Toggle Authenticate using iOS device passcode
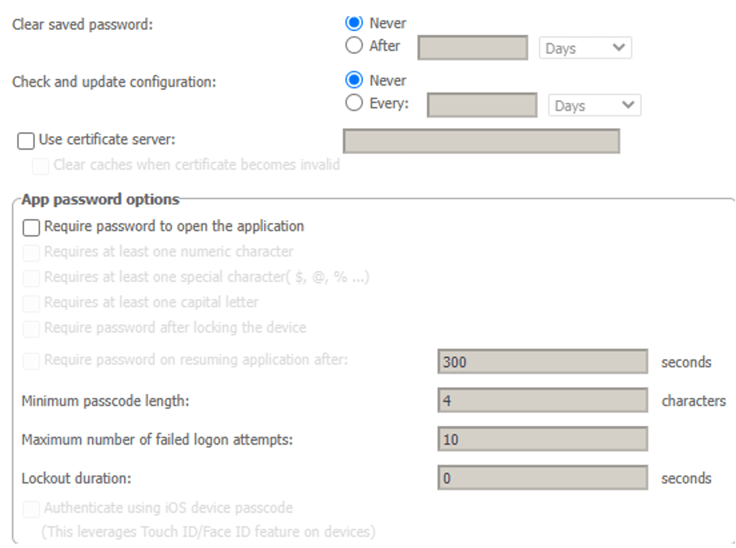 coord(31,509)
